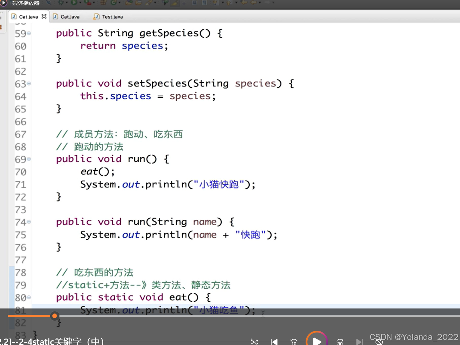Collapse the getSpecies method at line 59
Screen dimensions: 460x345
pos(29,33)
